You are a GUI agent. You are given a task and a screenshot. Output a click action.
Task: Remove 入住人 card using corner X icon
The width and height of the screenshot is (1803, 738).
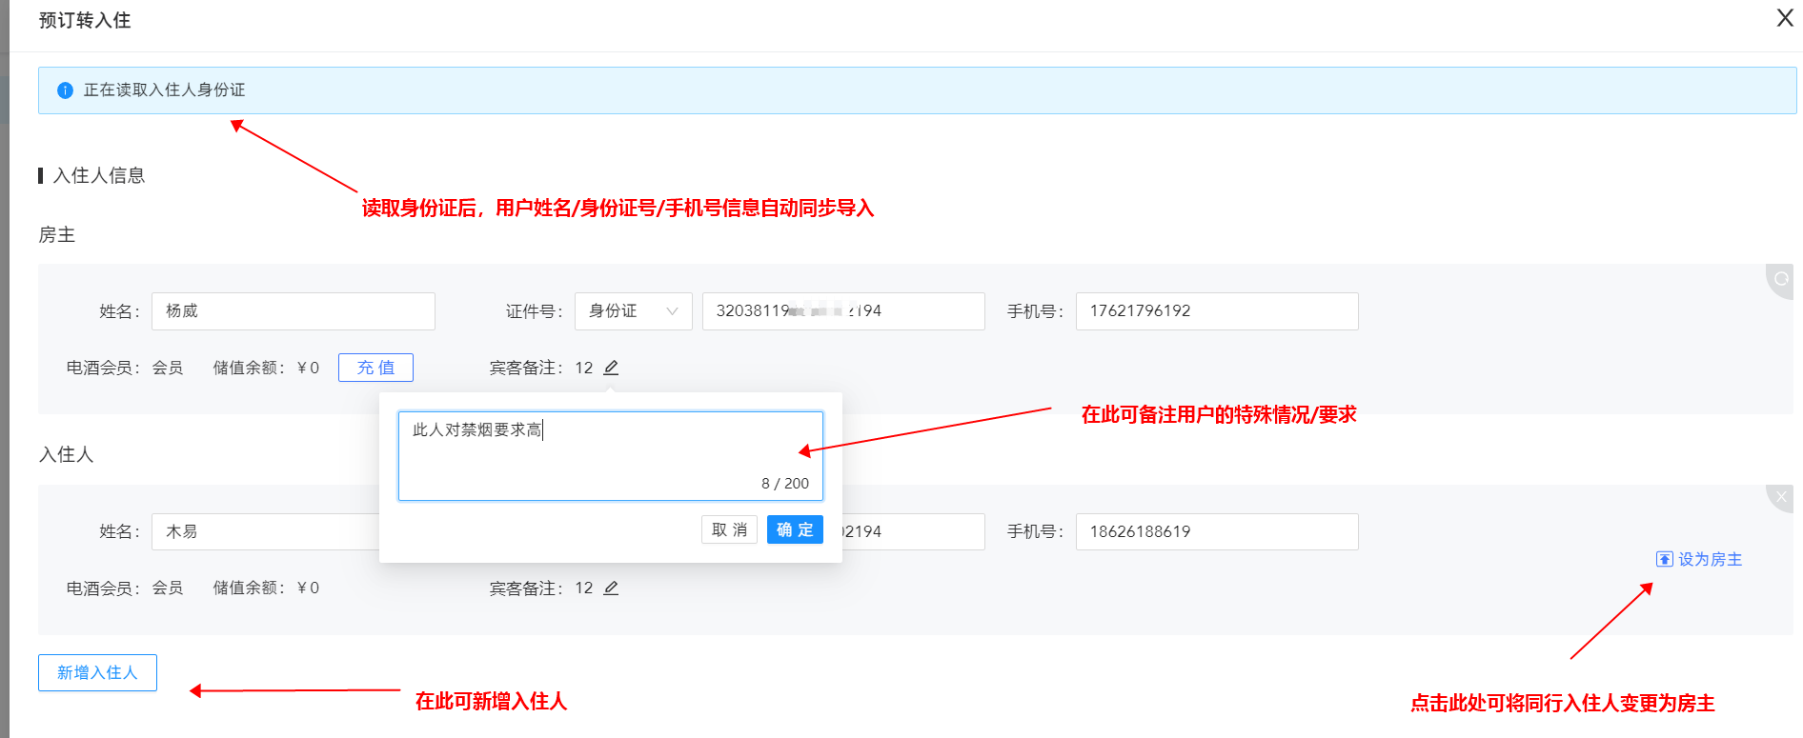[x=1781, y=496]
